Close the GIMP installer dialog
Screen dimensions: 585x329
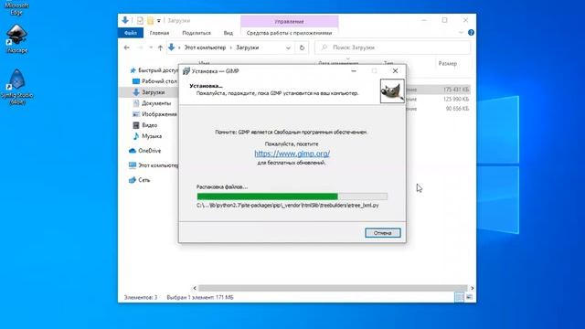click(395, 71)
